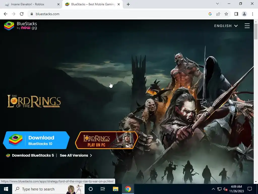Open a new browser tab
258x194 pixels.
coord(128,4)
